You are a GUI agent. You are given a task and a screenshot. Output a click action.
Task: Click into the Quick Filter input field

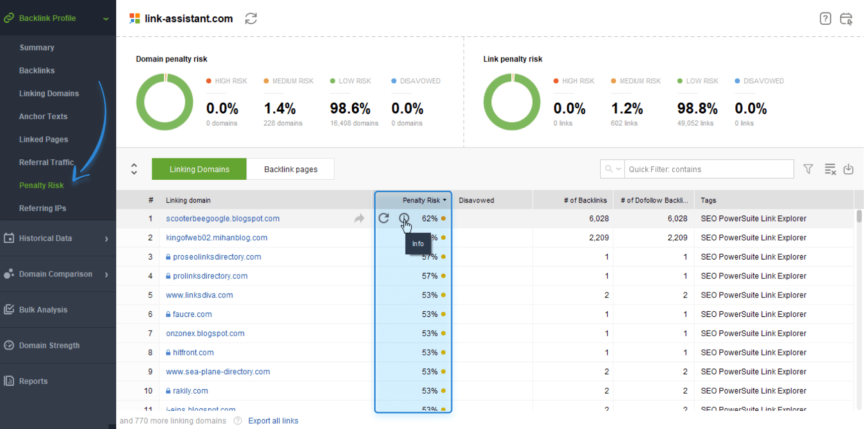pyautogui.click(x=709, y=169)
